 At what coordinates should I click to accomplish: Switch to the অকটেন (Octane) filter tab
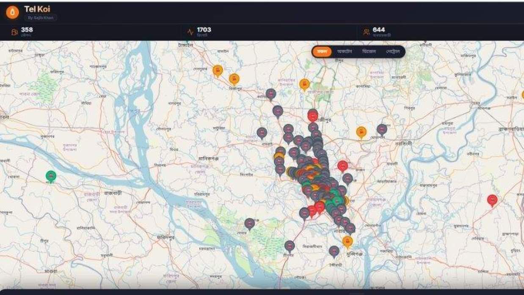[345, 52]
